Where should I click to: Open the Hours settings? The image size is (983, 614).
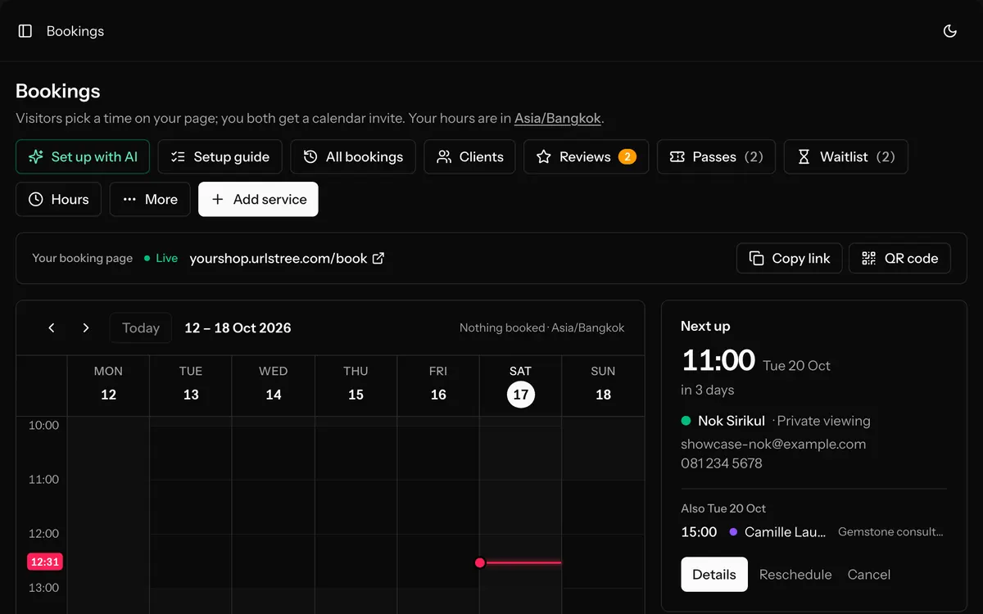(58, 199)
